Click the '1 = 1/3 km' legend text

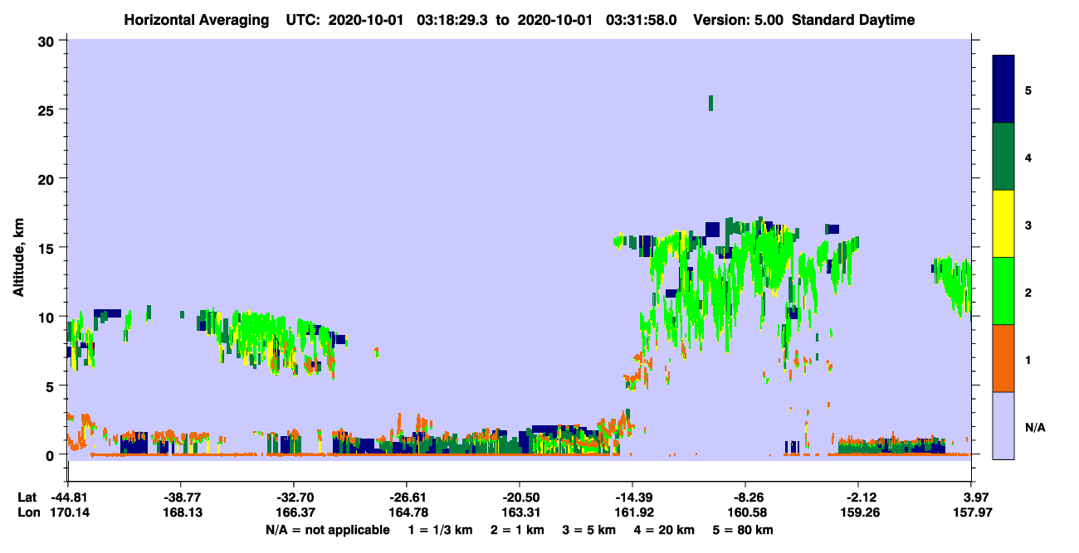tap(440, 530)
